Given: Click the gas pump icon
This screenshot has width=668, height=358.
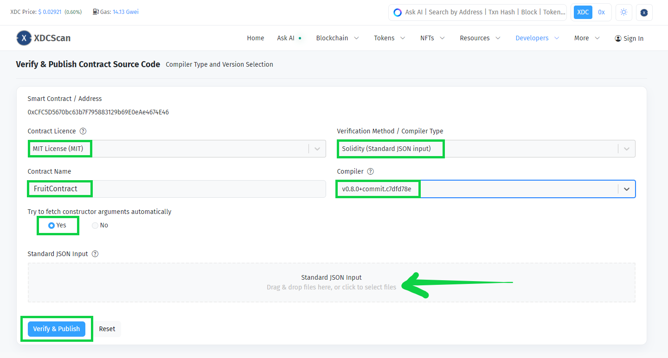Looking at the screenshot, I should [96, 12].
